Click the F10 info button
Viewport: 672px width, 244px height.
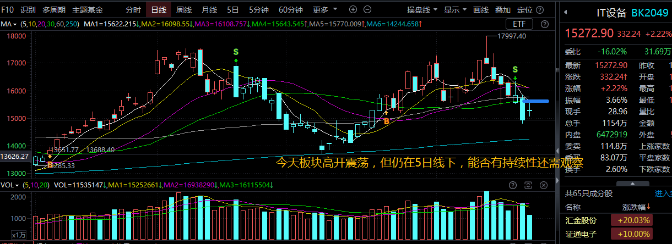pyautogui.click(x=8, y=9)
